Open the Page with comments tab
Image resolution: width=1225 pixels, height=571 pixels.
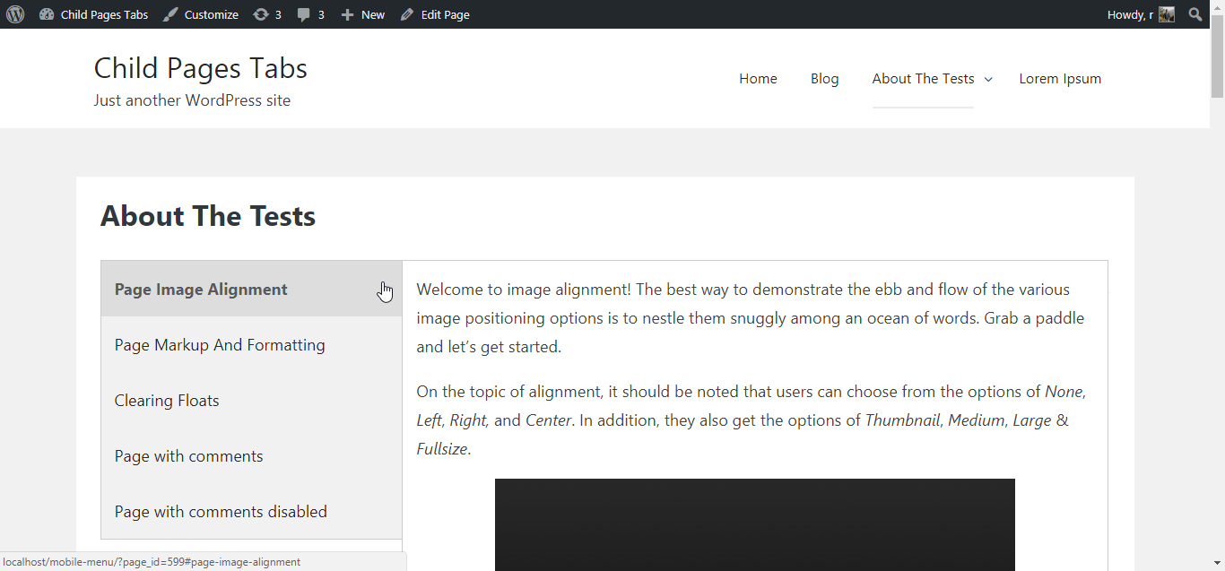click(x=188, y=456)
